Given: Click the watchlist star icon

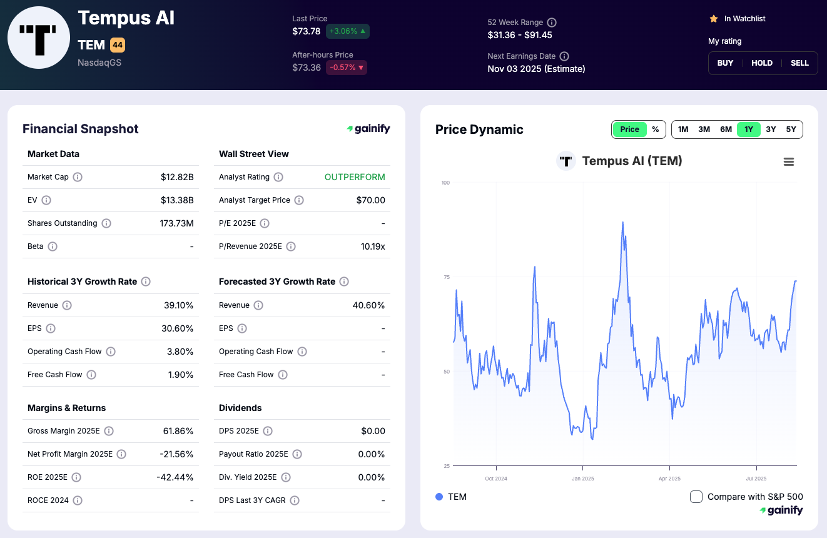Looking at the screenshot, I should [x=713, y=19].
